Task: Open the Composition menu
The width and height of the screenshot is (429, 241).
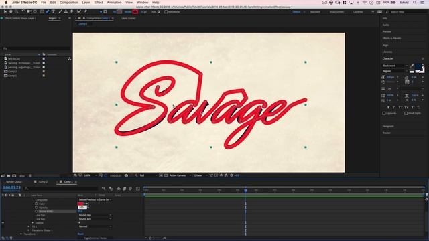Action: pos(69,3)
